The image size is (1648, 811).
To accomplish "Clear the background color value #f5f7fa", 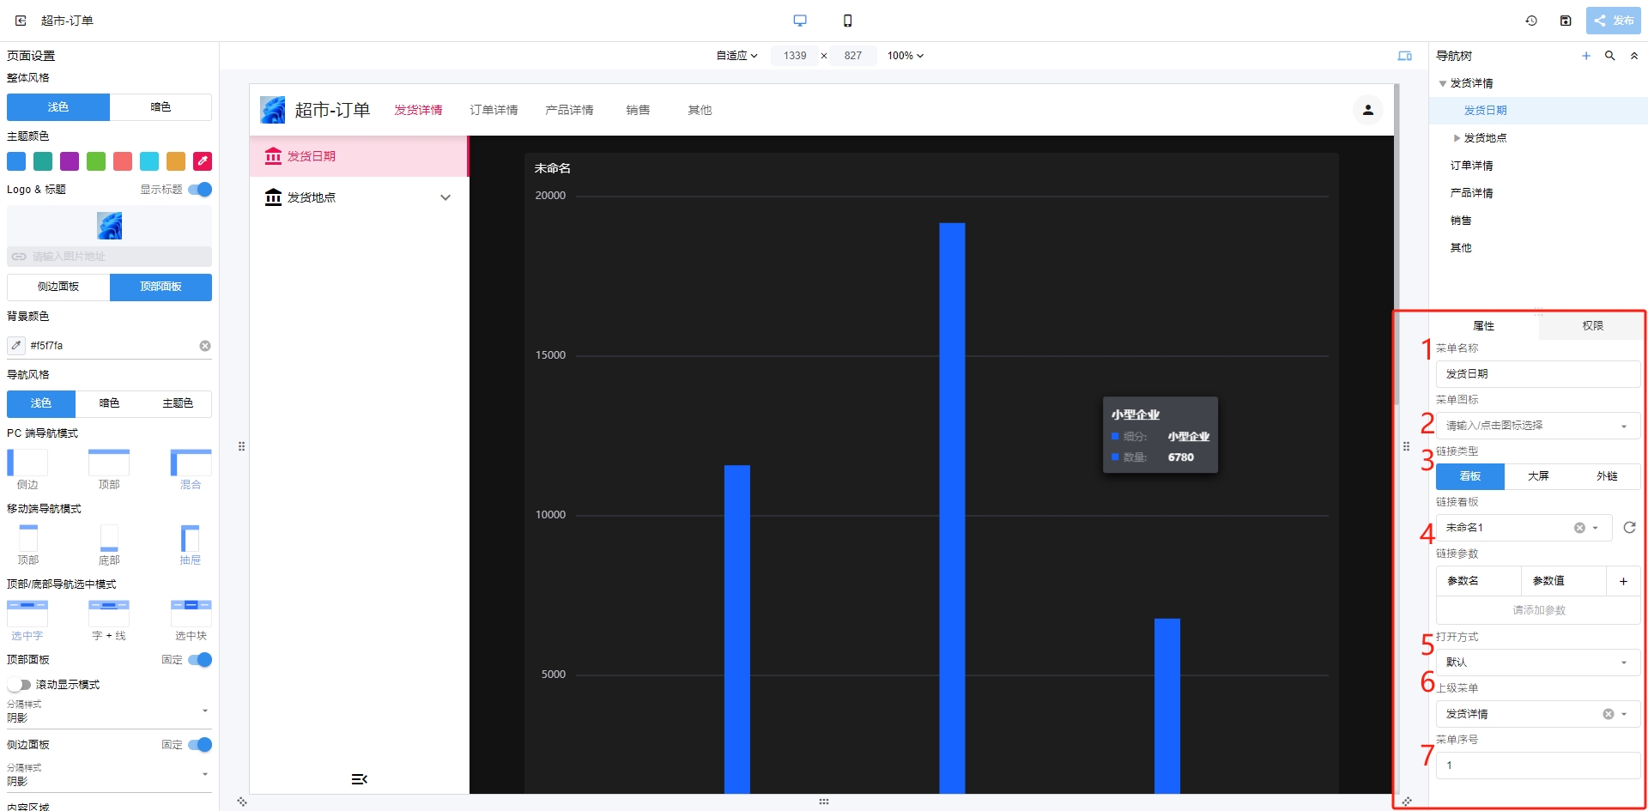I will (x=205, y=346).
